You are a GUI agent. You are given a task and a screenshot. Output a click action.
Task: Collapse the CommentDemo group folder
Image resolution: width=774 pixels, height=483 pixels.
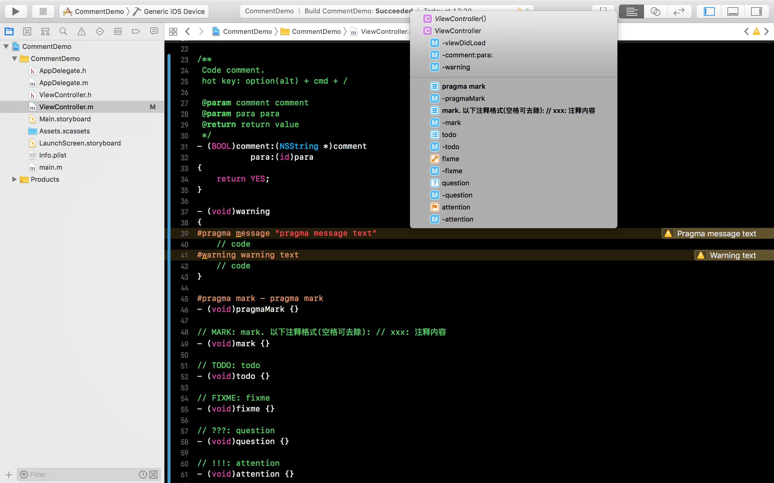point(15,59)
